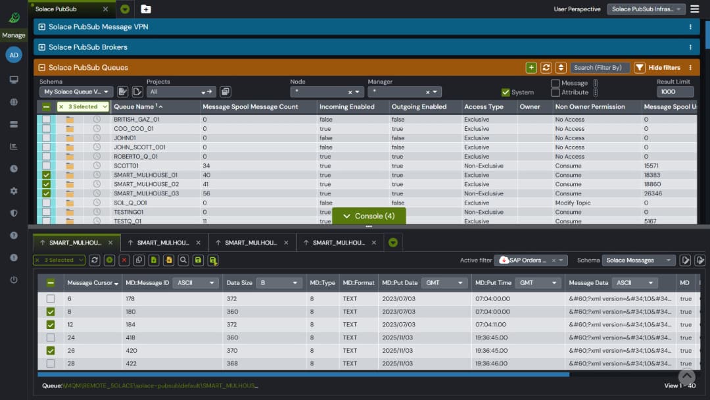Open the magnifier search icon in the message toolbar
Viewport: 710px width, 400px height.
point(183,261)
